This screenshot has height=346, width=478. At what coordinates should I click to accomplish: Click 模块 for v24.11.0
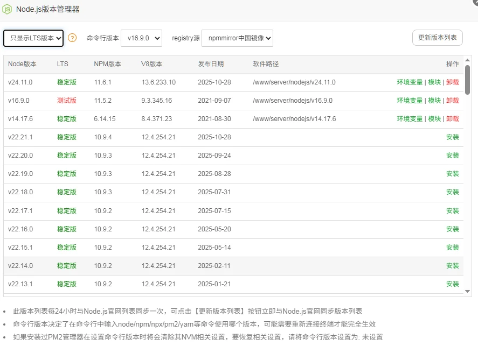point(434,82)
